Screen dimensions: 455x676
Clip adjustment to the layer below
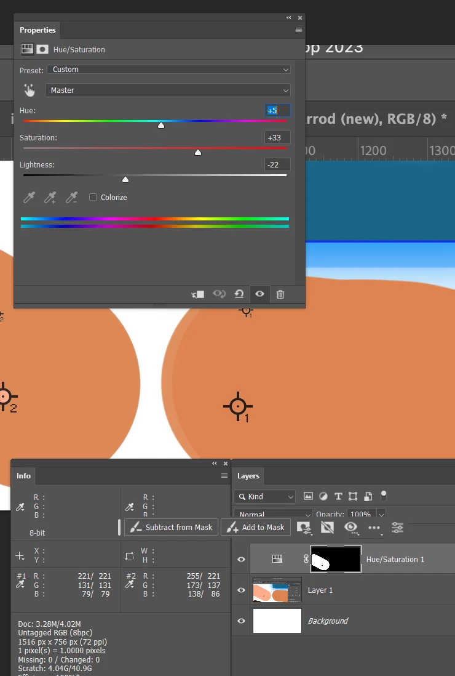tap(198, 294)
